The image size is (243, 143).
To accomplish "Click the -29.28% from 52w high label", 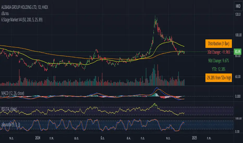I will pos(218,77).
